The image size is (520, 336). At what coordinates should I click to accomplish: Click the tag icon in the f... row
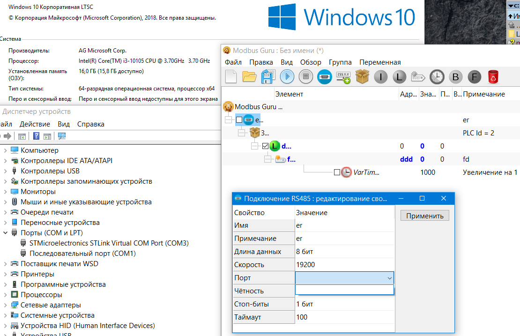[x=281, y=159]
